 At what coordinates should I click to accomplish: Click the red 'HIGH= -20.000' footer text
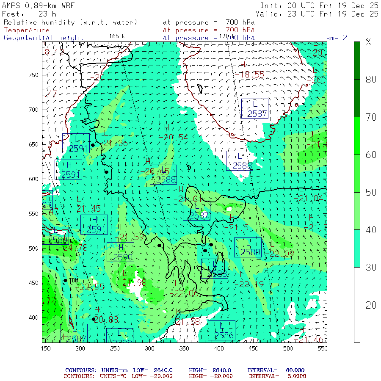[x=211, y=376]
